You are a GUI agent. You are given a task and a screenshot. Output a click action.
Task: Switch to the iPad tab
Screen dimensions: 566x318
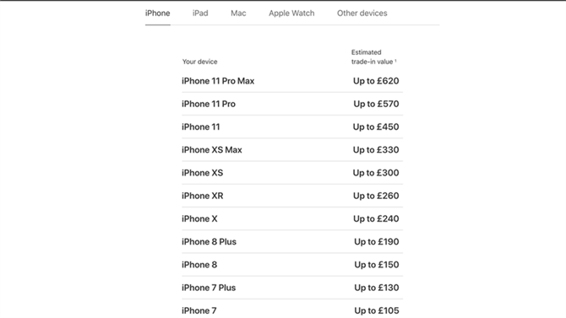tap(200, 13)
